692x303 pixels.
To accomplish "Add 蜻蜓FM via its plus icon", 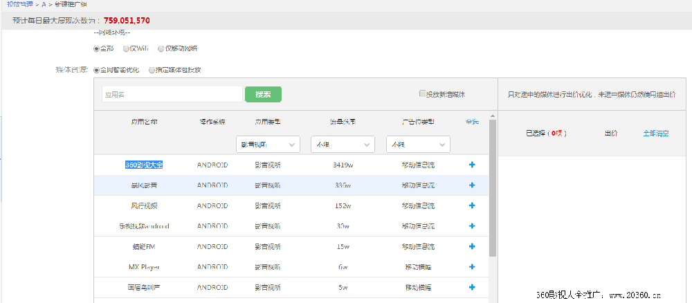I will tap(472, 246).
